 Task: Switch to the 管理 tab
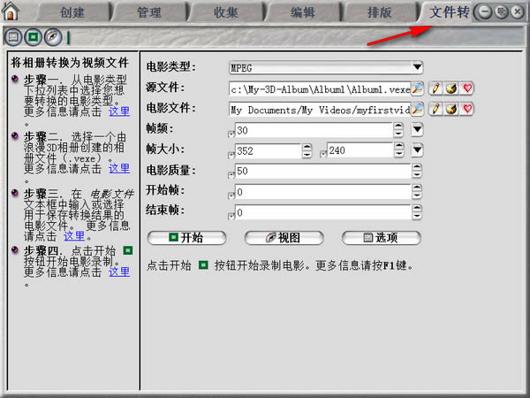coord(149,13)
